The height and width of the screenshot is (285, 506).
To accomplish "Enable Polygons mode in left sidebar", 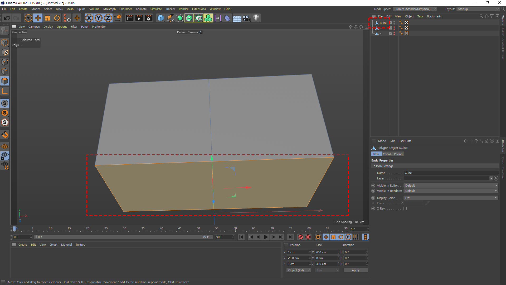I will (x=5, y=81).
